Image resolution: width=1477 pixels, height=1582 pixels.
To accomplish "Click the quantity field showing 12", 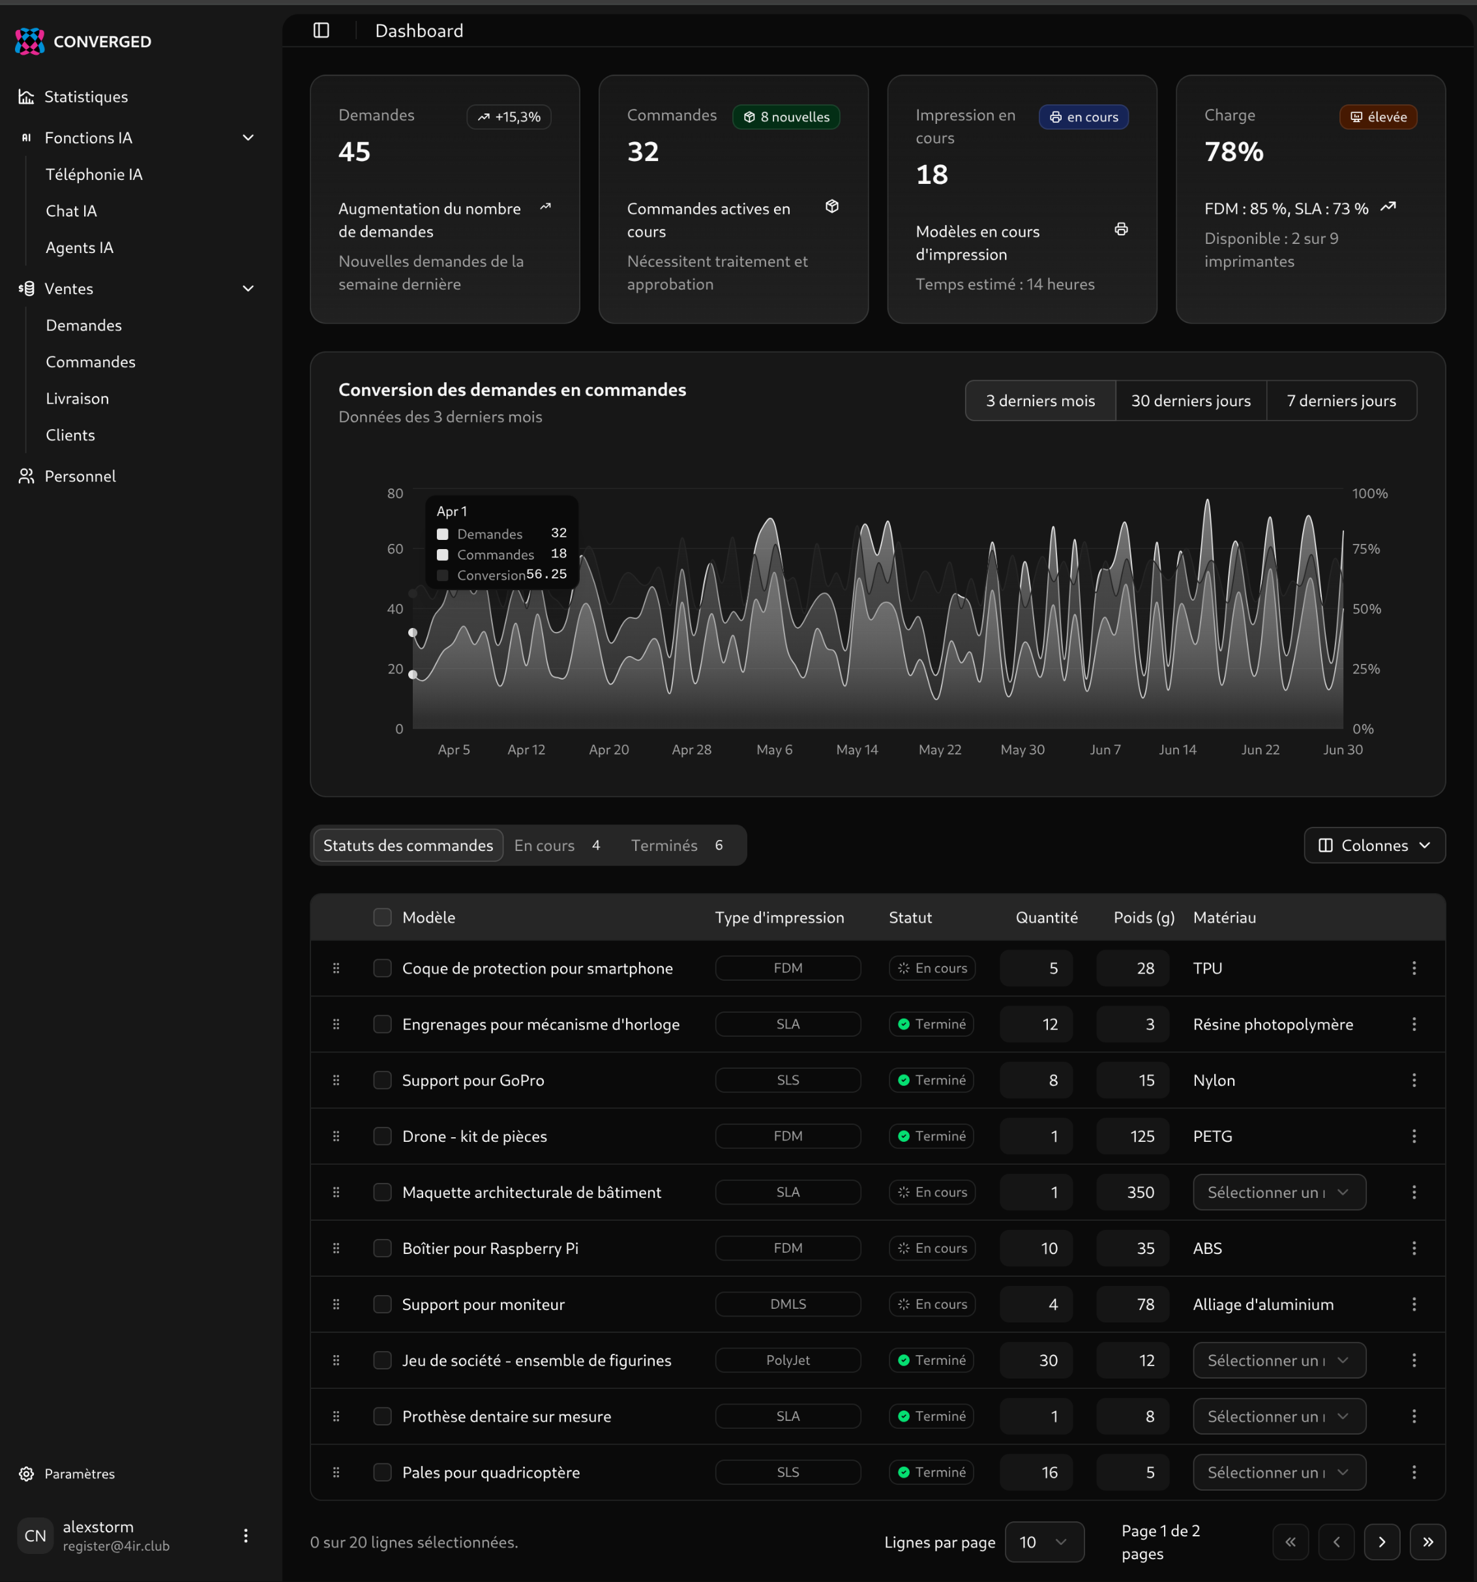I will [1036, 1024].
